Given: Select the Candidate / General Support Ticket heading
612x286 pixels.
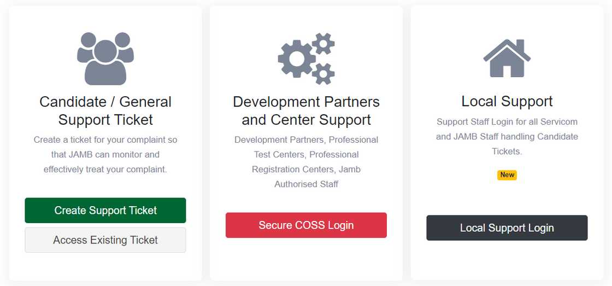Looking at the screenshot, I should click(x=105, y=110).
